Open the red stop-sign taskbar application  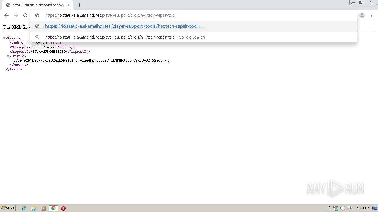[63, 208]
